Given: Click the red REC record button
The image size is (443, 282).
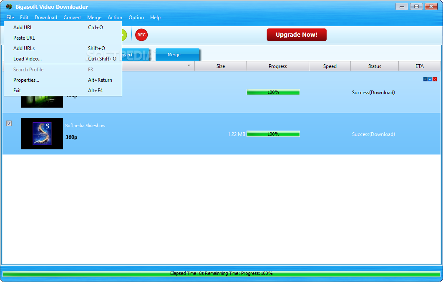Looking at the screenshot, I should pyautogui.click(x=141, y=35).
